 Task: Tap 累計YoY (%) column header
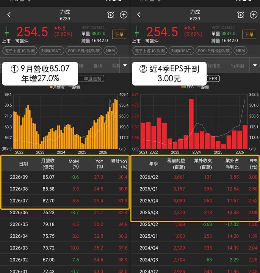coord(119,164)
